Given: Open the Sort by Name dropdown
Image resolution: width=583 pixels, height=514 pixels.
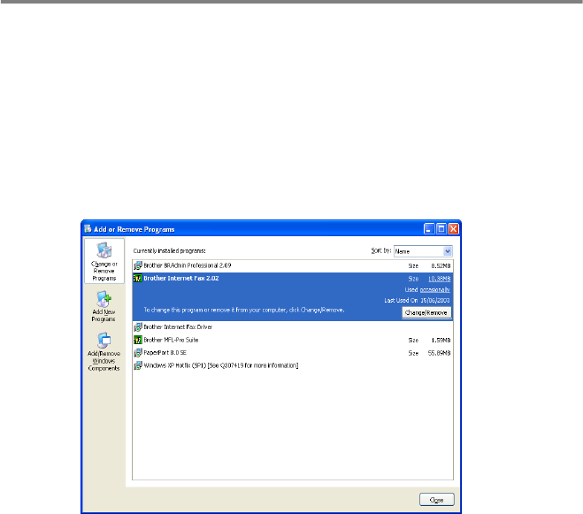Looking at the screenshot, I should (423, 251).
